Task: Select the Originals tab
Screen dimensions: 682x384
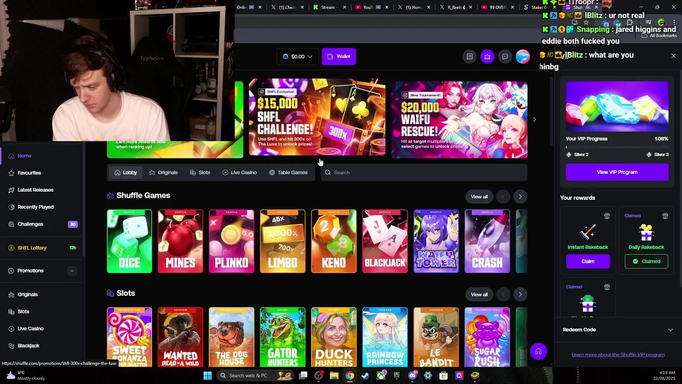Action: [x=163, y=172]
